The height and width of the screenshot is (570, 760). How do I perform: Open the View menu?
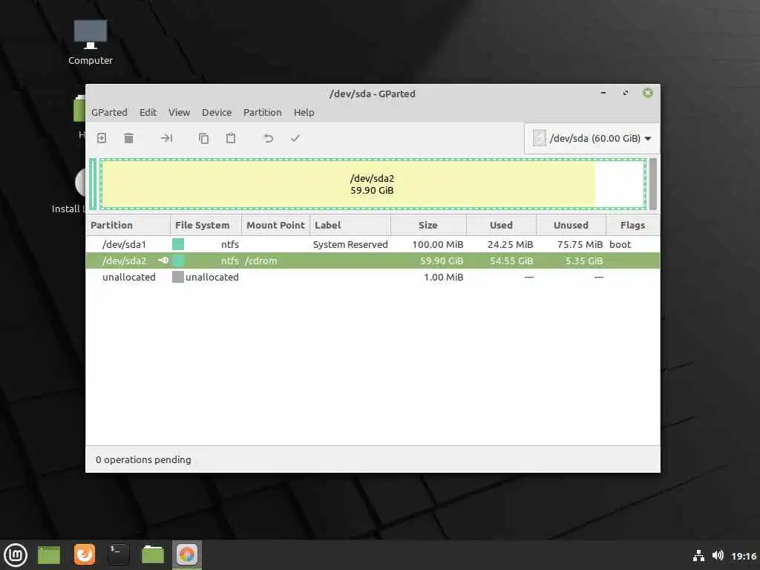179,112
